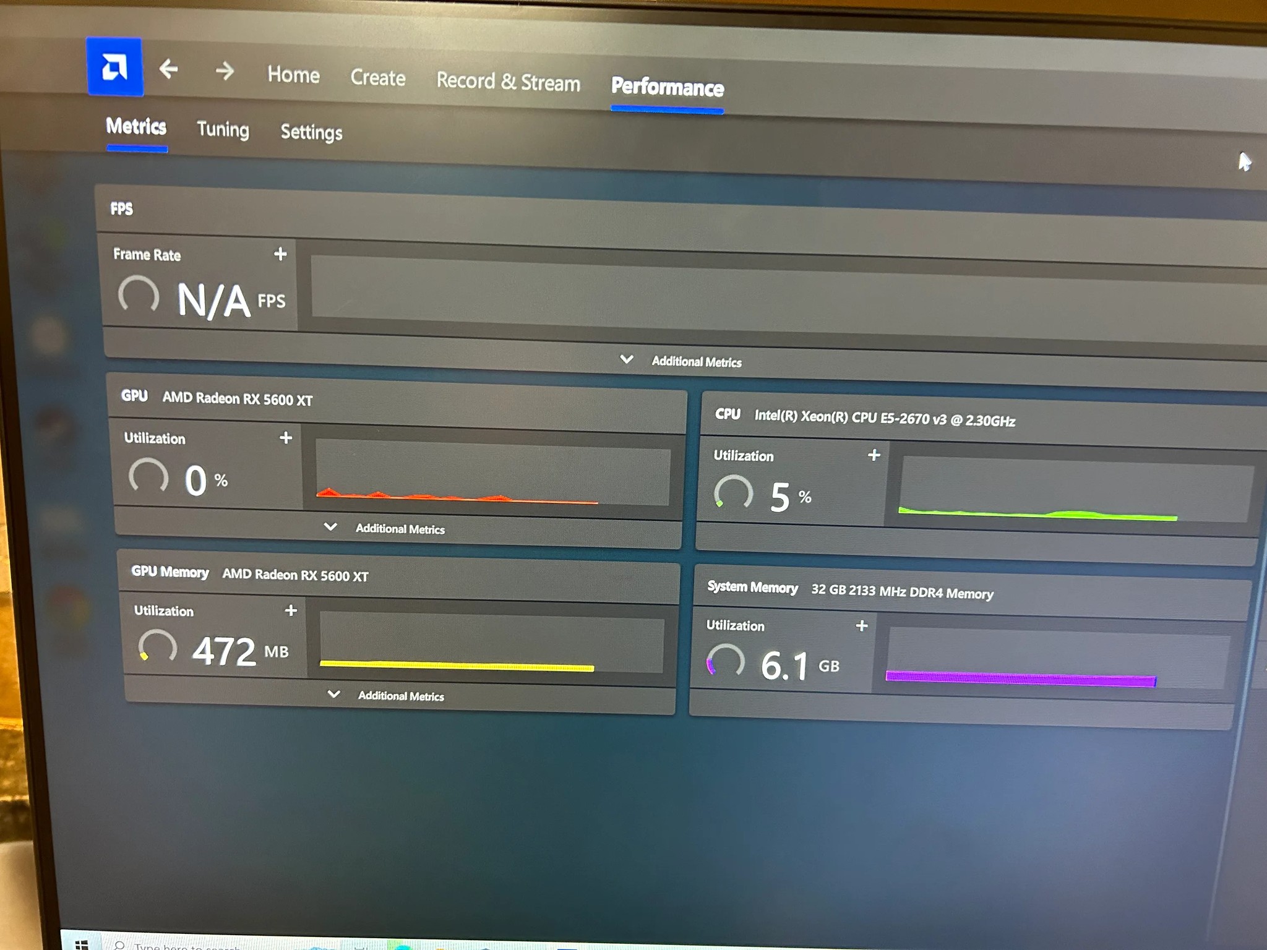The image size is (1267, 950).
Task: Open the Record & Stream tab
Action: coord(509,82)
